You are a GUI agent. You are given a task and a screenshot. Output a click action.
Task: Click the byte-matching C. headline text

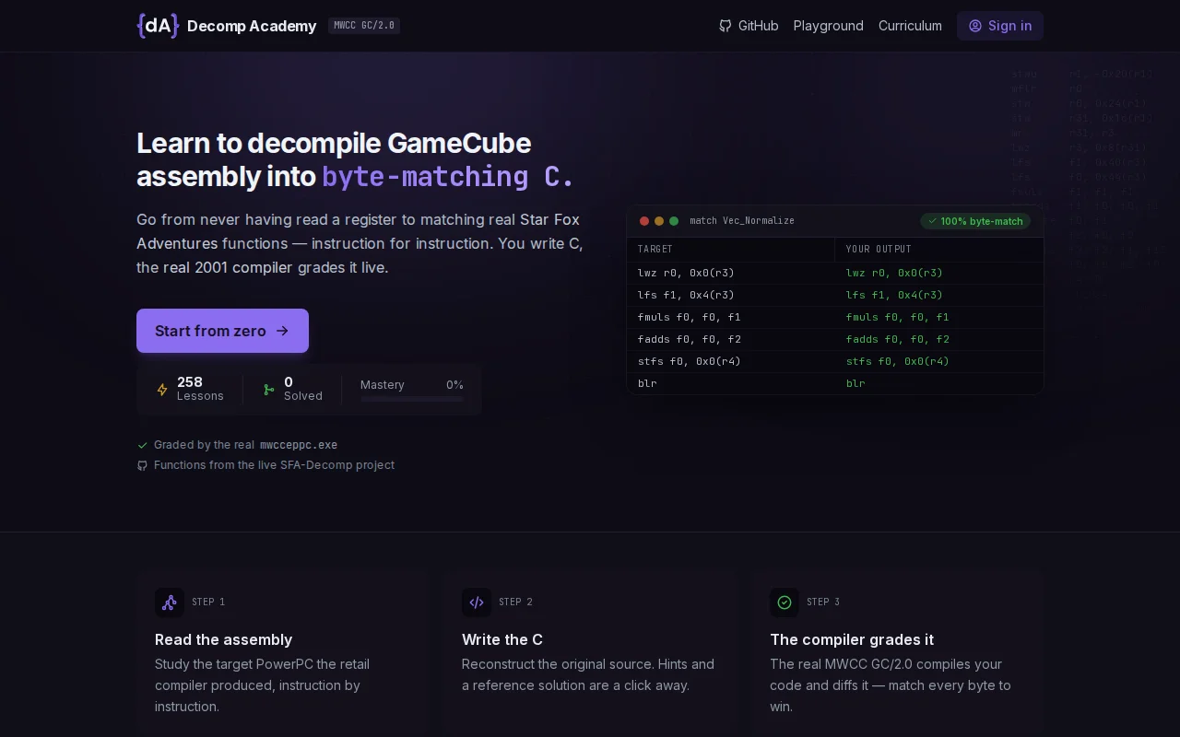tap(448, 176)
